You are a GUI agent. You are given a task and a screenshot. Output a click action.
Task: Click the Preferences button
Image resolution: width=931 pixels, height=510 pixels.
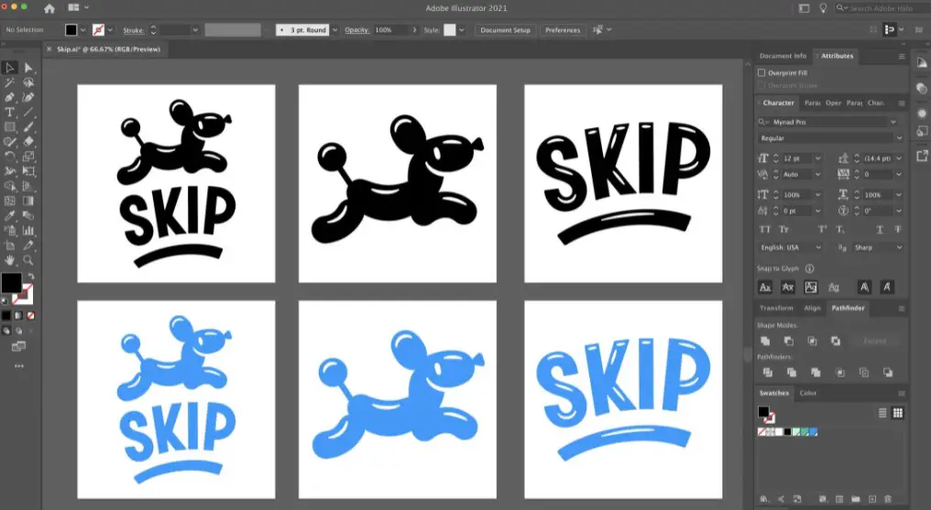coord(563,29)
